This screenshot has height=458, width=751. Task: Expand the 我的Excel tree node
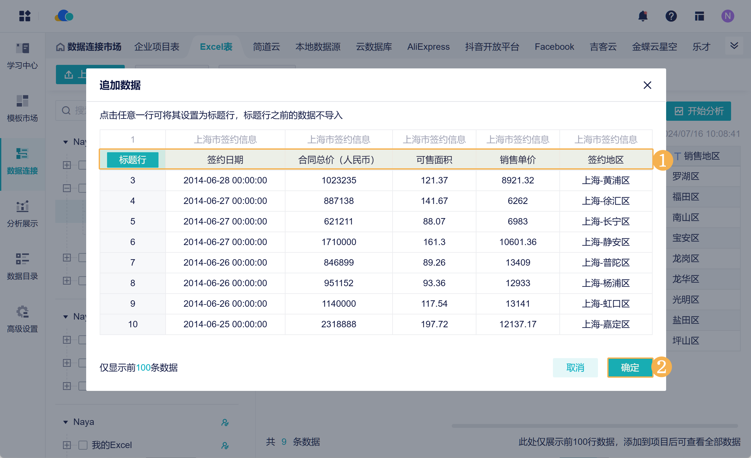point(67,445)
